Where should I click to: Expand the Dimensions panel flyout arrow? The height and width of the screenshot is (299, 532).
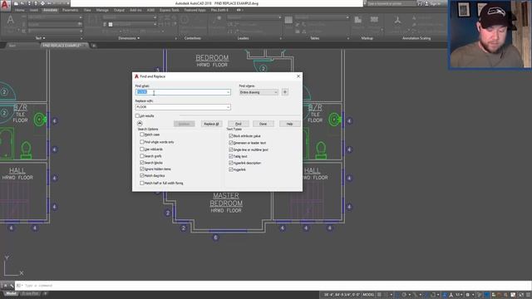(x=139, y=38)
